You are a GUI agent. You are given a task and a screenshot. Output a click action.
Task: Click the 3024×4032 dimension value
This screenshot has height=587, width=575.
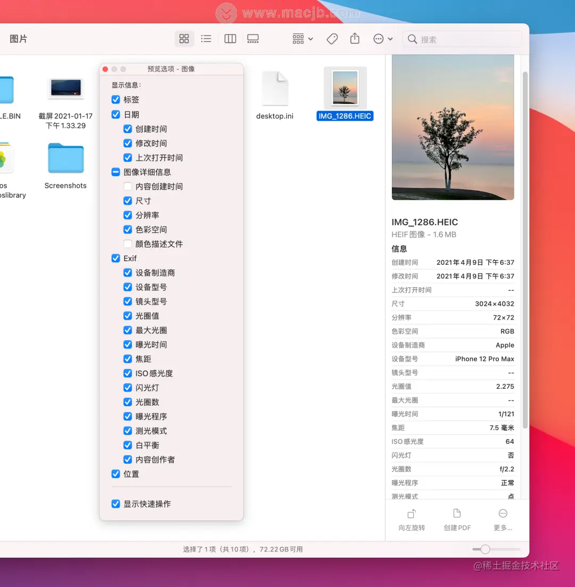pos(495,304)
